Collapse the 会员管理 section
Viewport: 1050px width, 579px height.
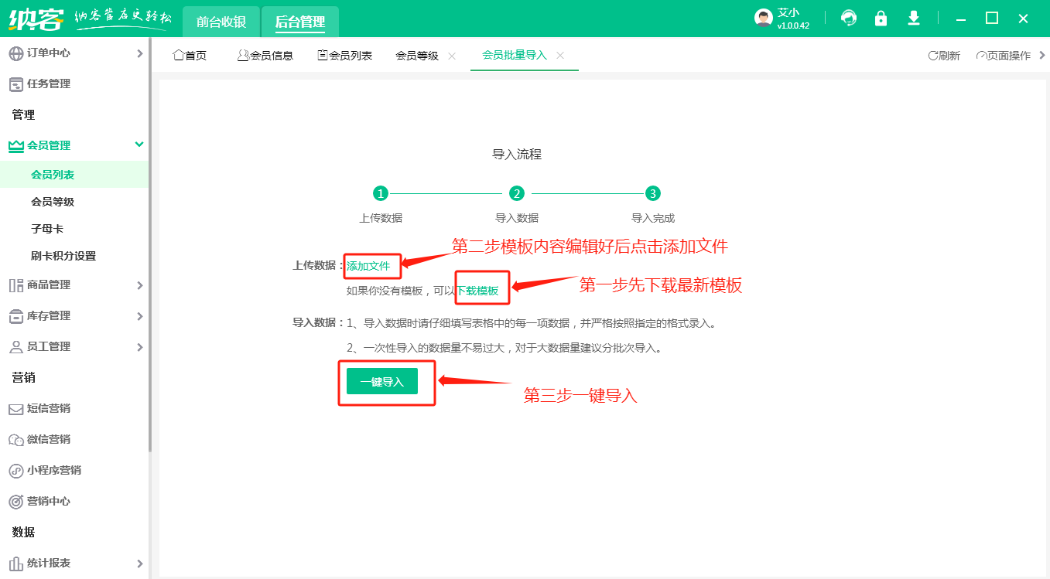(139, 145)
